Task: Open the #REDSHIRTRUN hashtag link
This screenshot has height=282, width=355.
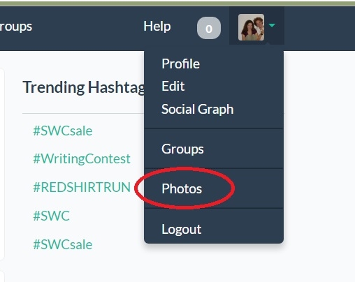Action: [82, 187]
